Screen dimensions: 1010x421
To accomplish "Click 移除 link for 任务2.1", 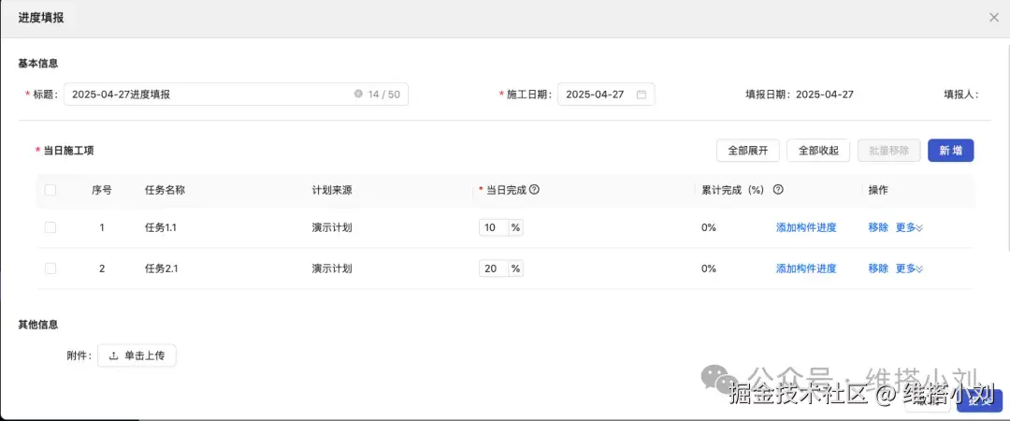I will (878, 269).
